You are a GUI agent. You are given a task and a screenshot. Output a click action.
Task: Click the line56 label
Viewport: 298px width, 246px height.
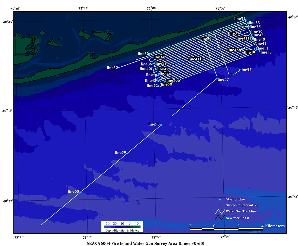point(206,39)
